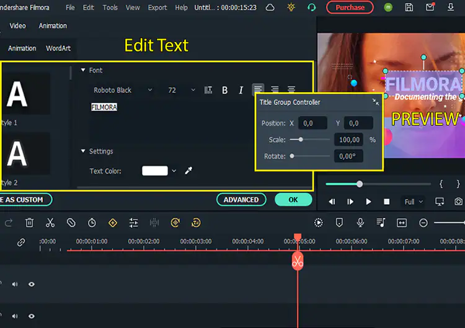Click the speed stopwatch icon
Image resolution: width=465 pixels, height=328 pixels.
(92, 222)
